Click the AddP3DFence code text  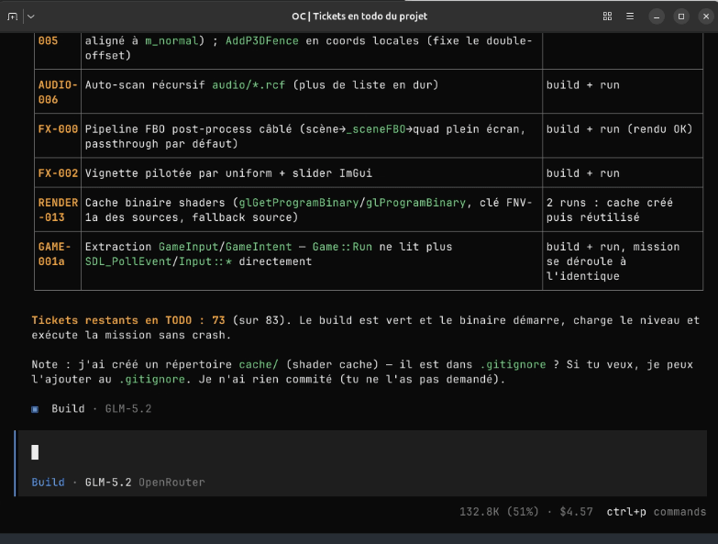[x=262, y=40]
